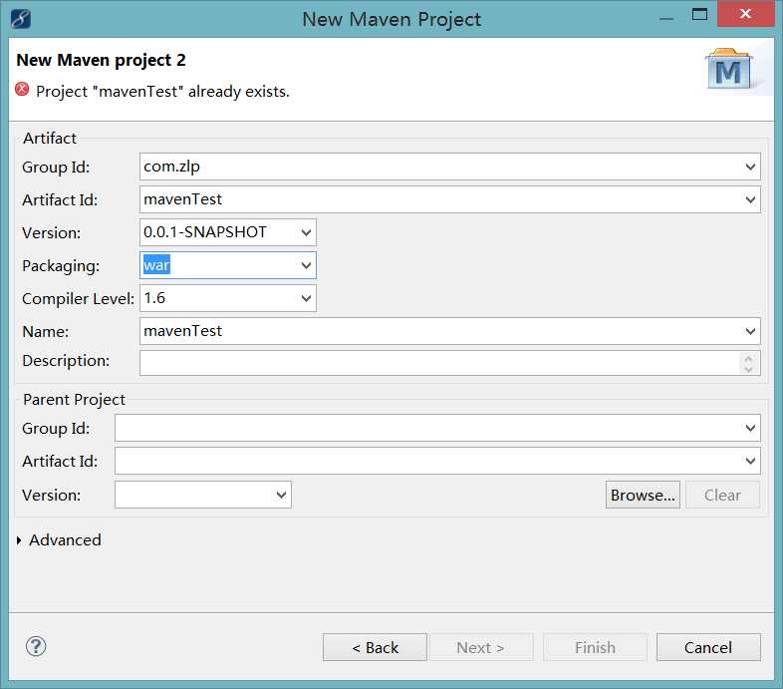Click the Back button
The width and height of the screenshot is (783, 689).
(375, 647)
